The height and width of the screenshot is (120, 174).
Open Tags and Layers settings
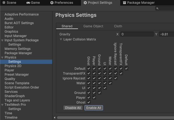[17, 100]
